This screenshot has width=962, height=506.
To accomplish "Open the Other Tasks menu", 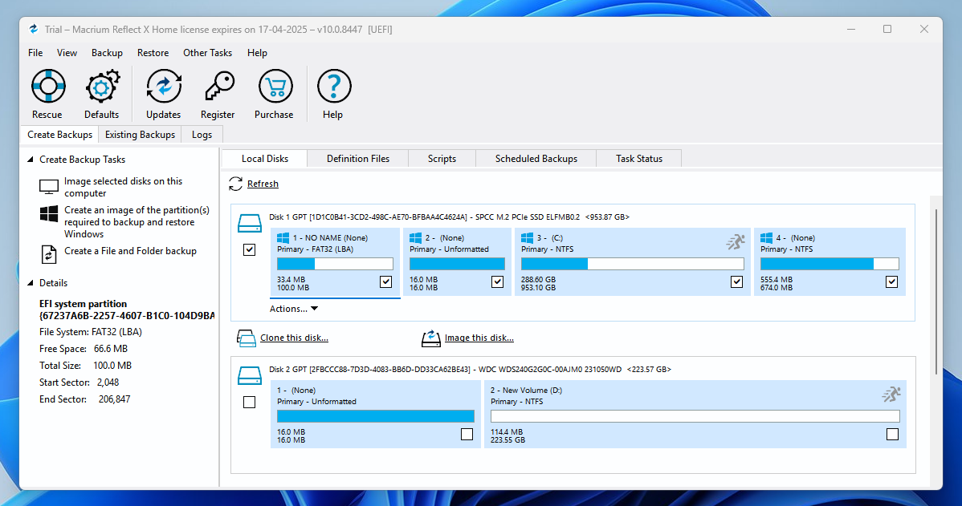I will pyautogui.click(x=207, y=53).
